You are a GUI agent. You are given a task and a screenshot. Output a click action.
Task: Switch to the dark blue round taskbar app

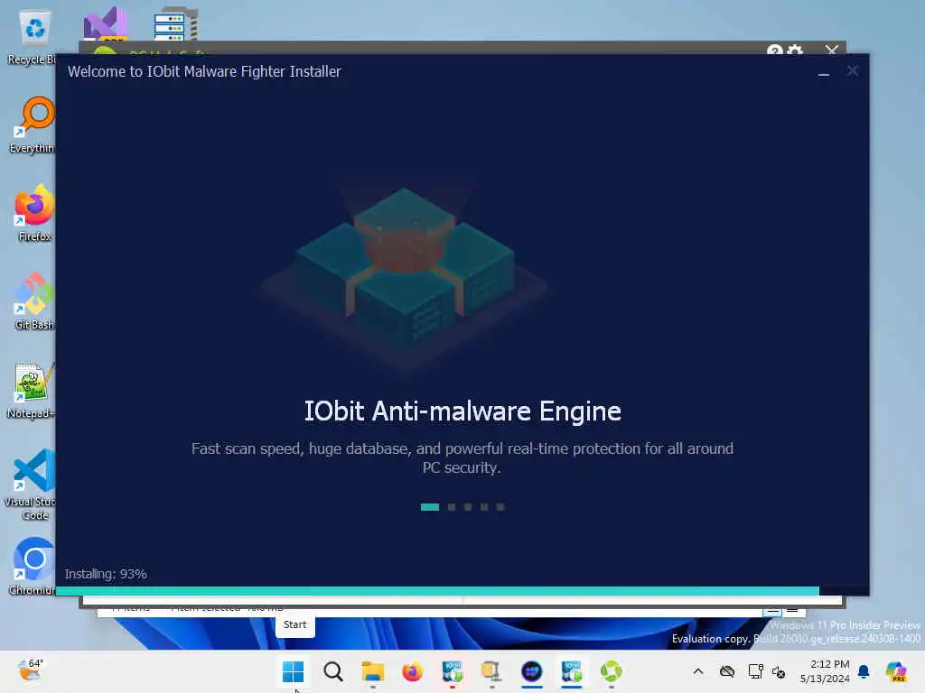[x=531, y=671]
